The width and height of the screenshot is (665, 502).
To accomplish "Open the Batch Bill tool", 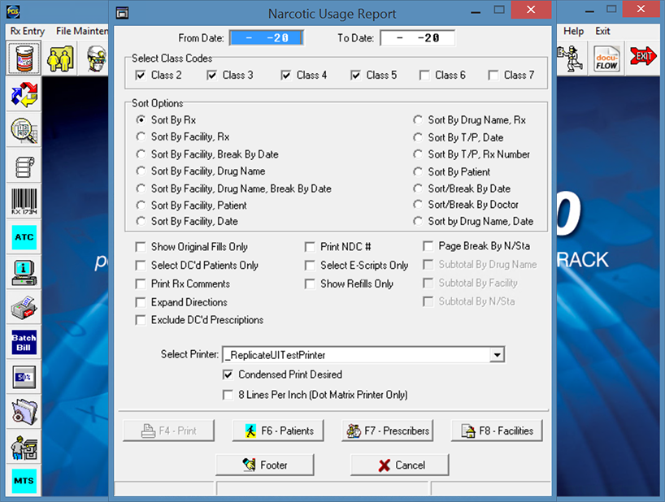I will pyautogui.click(x=24, y=342).
